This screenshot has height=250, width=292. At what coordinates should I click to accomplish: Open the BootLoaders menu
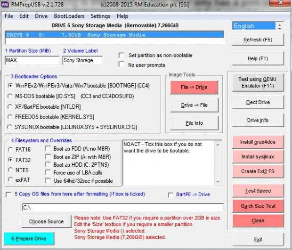click(69, 16)
